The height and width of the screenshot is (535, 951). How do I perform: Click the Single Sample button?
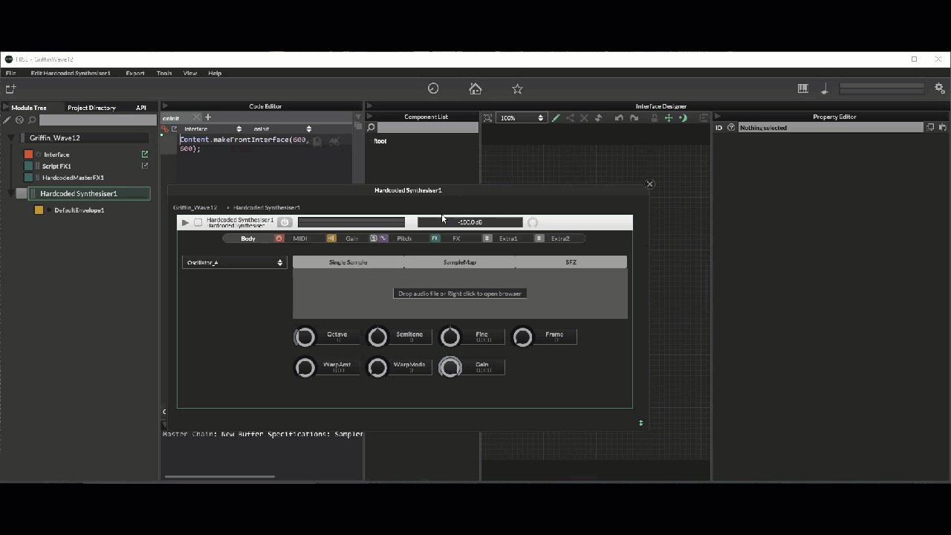(x=348, y=262)
